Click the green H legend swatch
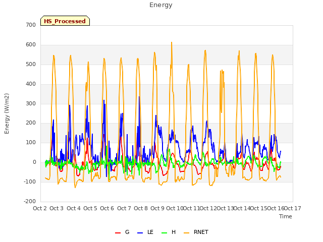323x242 pixels. tap(164, 233)
